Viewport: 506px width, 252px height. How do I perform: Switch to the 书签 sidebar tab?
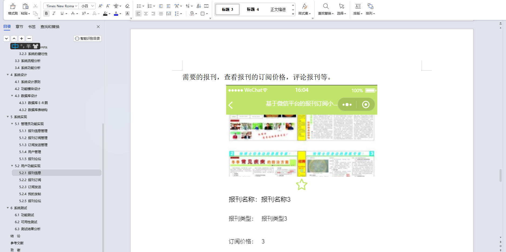32,27
